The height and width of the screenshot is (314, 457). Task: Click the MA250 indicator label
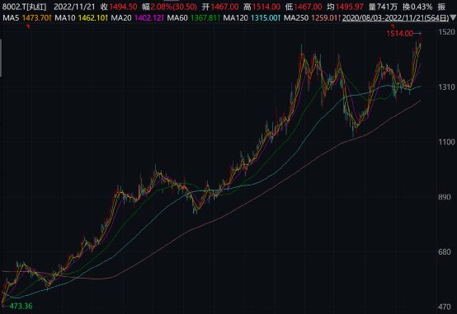click(296, 18)
